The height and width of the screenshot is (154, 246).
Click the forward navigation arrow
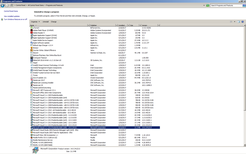(6, 6)
